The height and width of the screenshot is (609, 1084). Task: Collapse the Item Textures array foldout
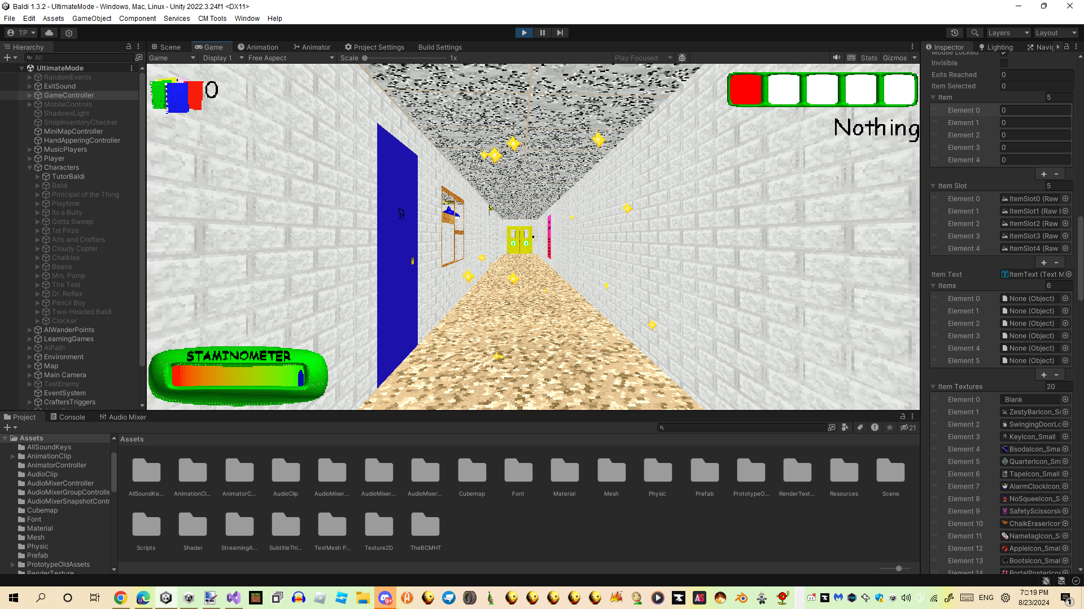tap(933, 387)
